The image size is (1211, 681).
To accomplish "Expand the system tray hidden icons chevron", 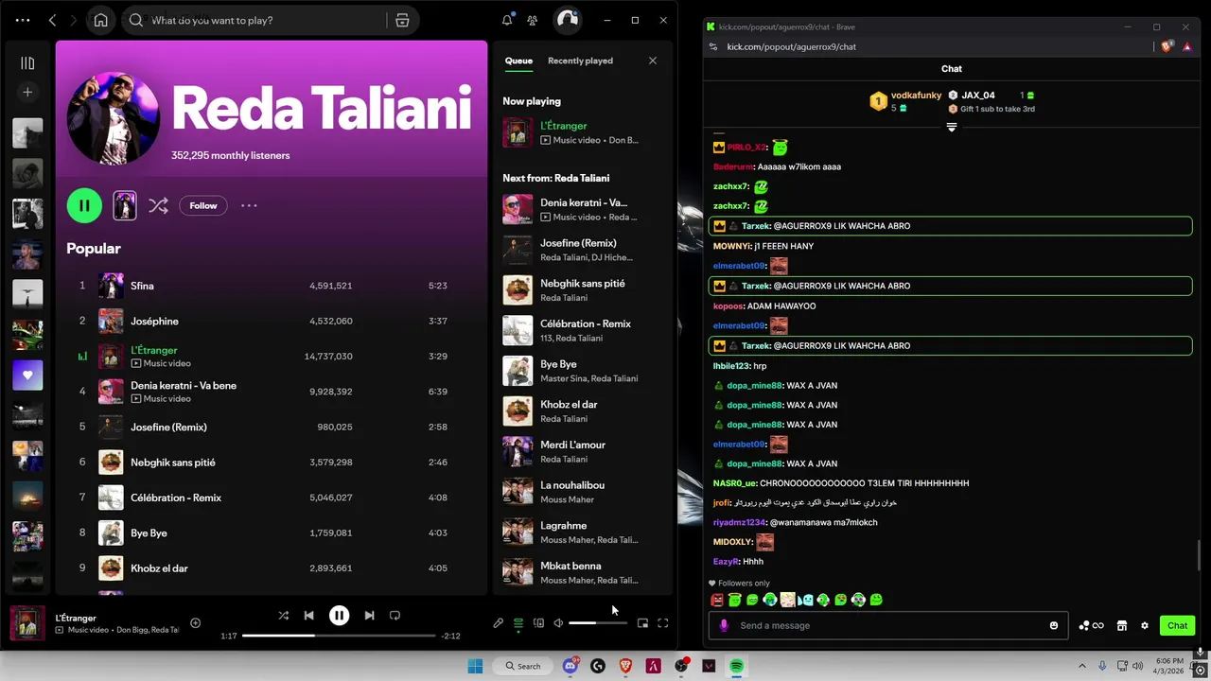I will [1083, 666].
